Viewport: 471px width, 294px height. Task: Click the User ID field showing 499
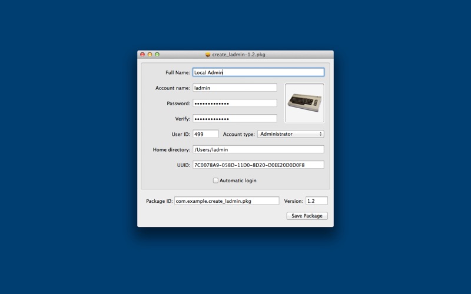coord(205,134)
